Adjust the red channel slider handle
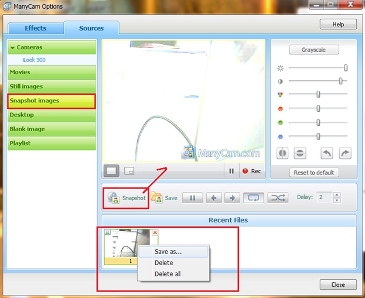 318,108
